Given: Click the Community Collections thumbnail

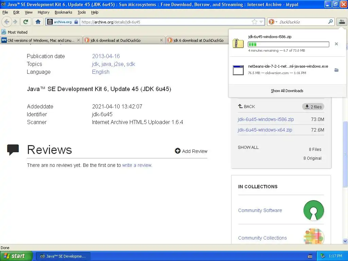Looking at the screenshot, I should [314, 236].
